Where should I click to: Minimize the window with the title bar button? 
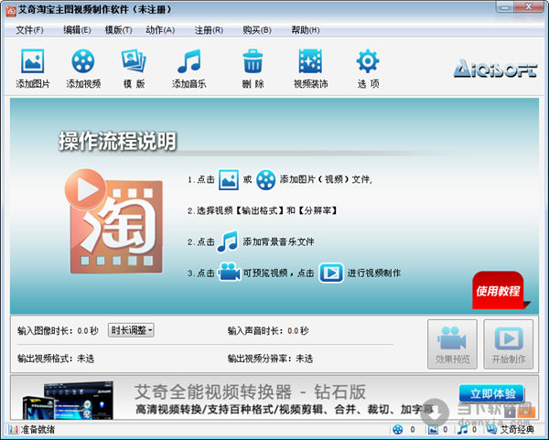pos(505,7)
